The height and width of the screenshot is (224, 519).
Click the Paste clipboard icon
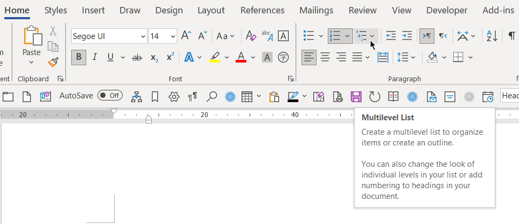32,36
